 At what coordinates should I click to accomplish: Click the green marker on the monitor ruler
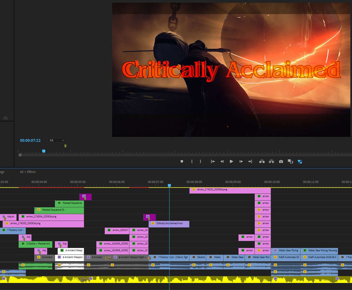(x=65, y=146)
